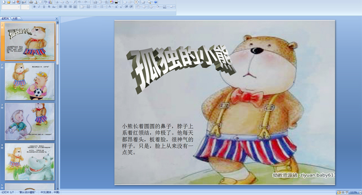362x195 pixels.
Task: Open the slide design palette icon
Action: 111,2
